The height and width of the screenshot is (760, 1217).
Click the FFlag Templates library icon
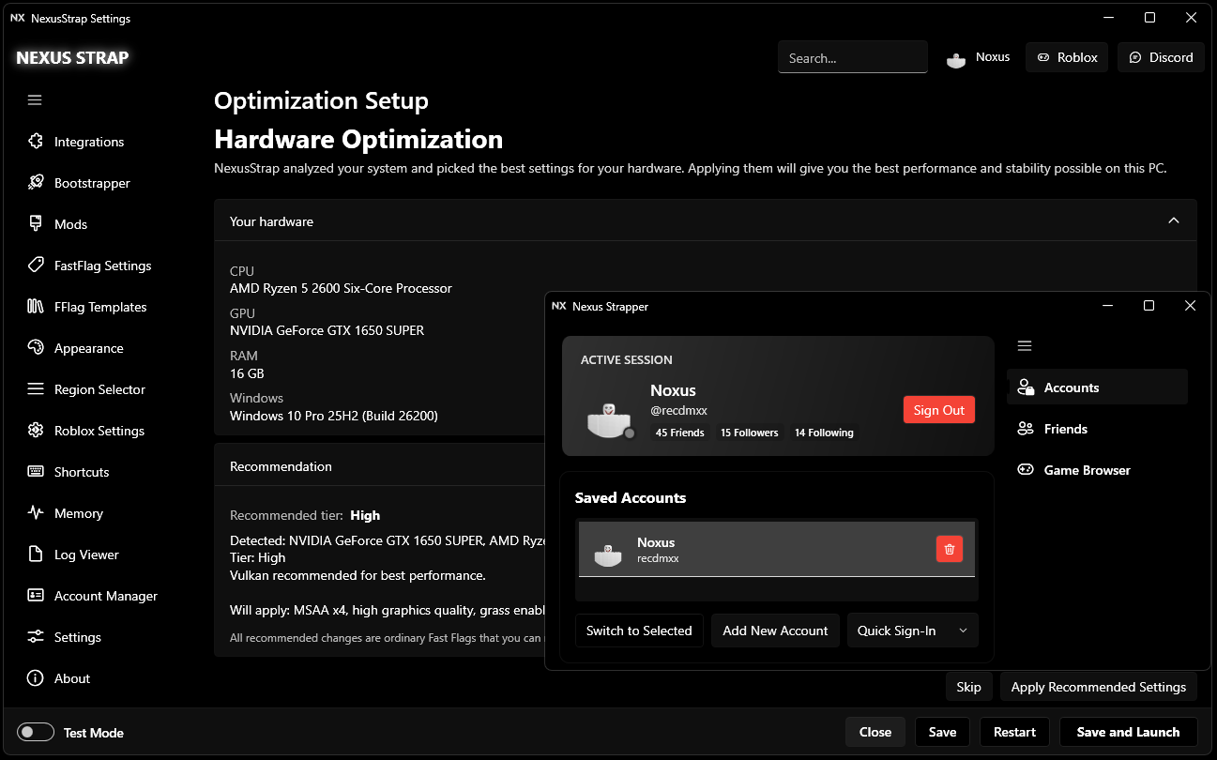[36, 307]
